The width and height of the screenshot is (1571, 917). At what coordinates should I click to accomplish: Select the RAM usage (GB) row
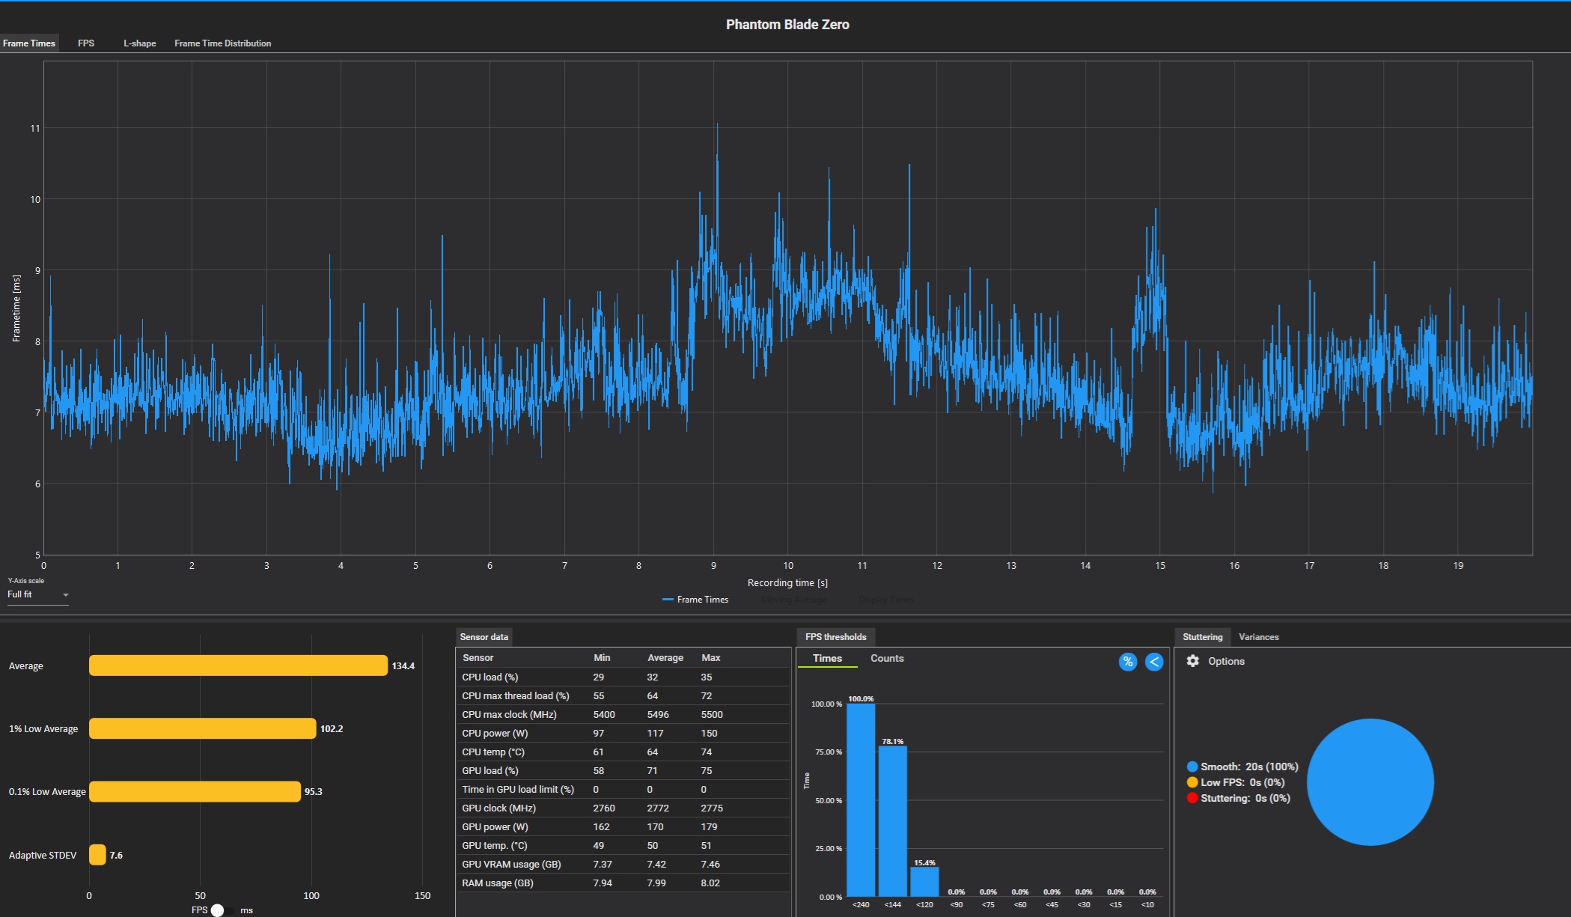623,883
